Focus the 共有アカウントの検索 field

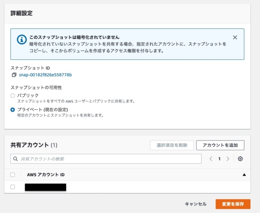pyautogui.click(x=106, y=159)
